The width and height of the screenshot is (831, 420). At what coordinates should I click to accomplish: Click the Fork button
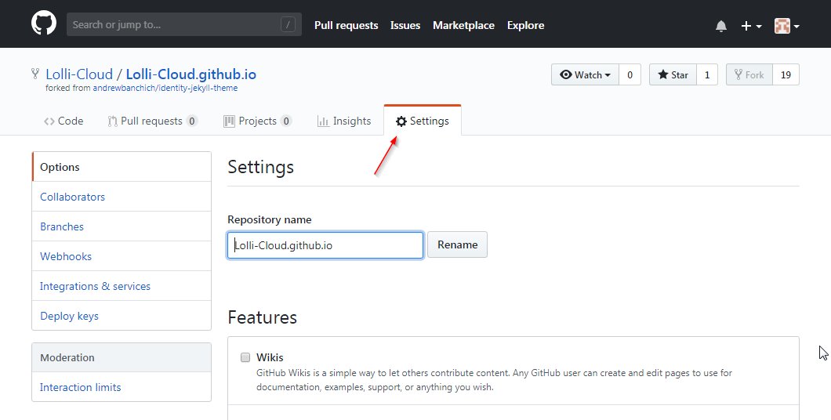(749, 74)
